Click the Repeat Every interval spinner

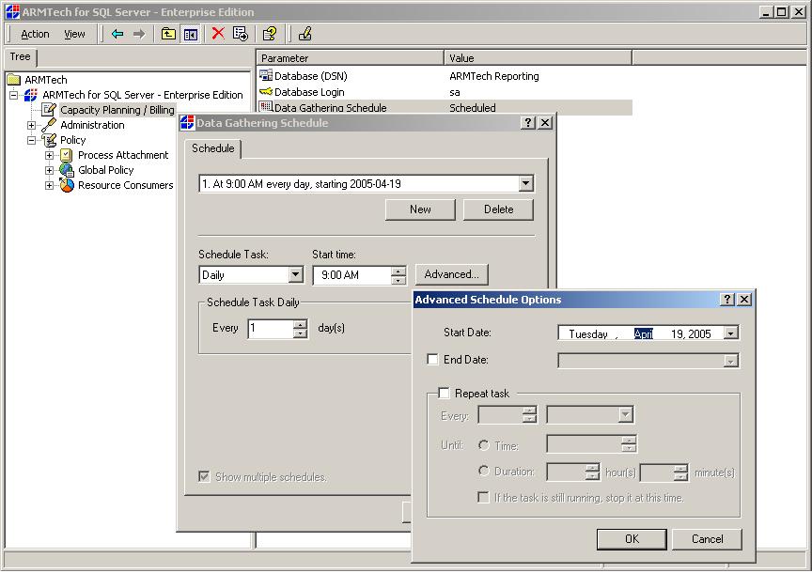(529, 414)
